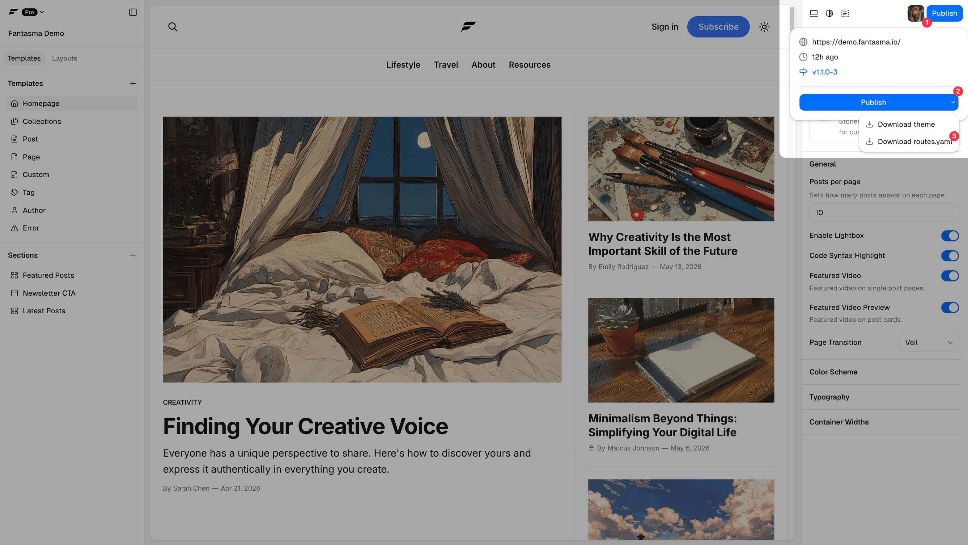Screen dimensions: 968x545
Task: Turn off Code Syntax Highlight switch
Action: (x=949, y=256)
